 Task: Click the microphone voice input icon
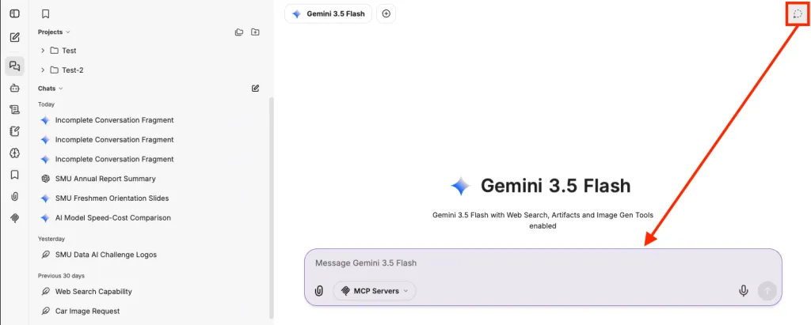(743, 291)
